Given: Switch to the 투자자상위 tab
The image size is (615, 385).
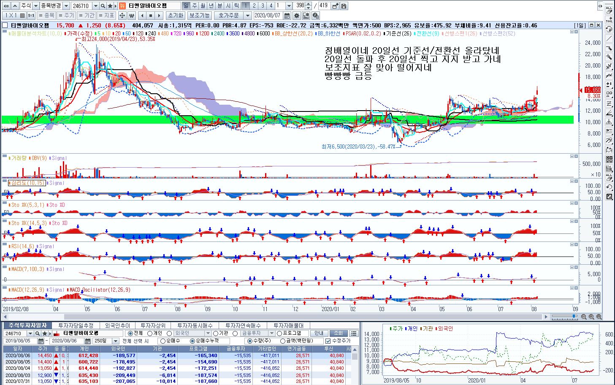Looking at the screenshot, I should [153, 325].
